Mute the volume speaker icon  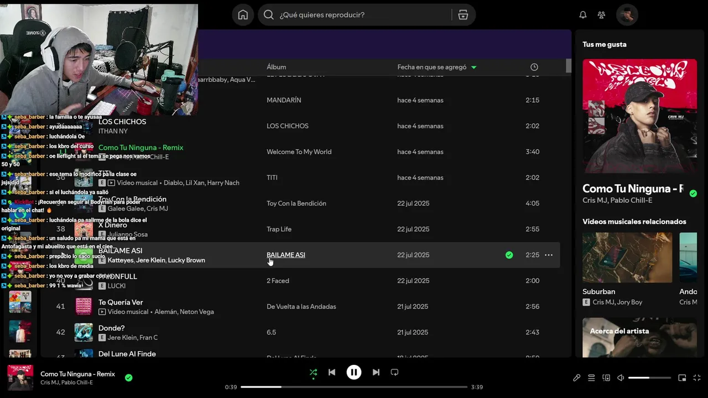pos(621,378)
